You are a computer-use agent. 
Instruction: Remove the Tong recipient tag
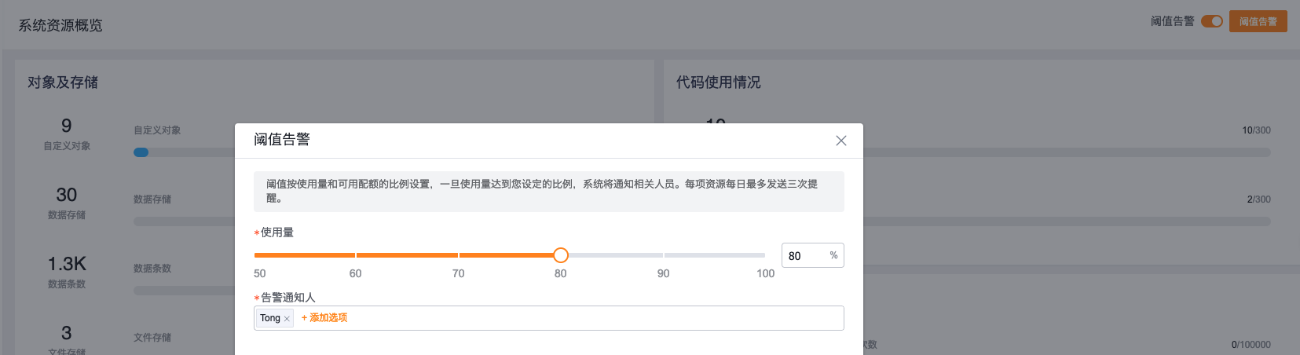pyautogui.click(x=287, y=319)
